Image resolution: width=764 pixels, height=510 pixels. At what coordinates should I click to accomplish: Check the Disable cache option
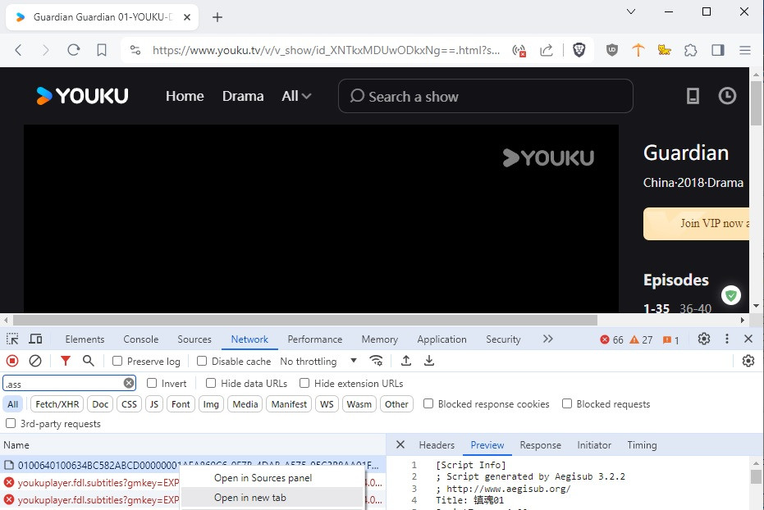[x=202, y=362]
